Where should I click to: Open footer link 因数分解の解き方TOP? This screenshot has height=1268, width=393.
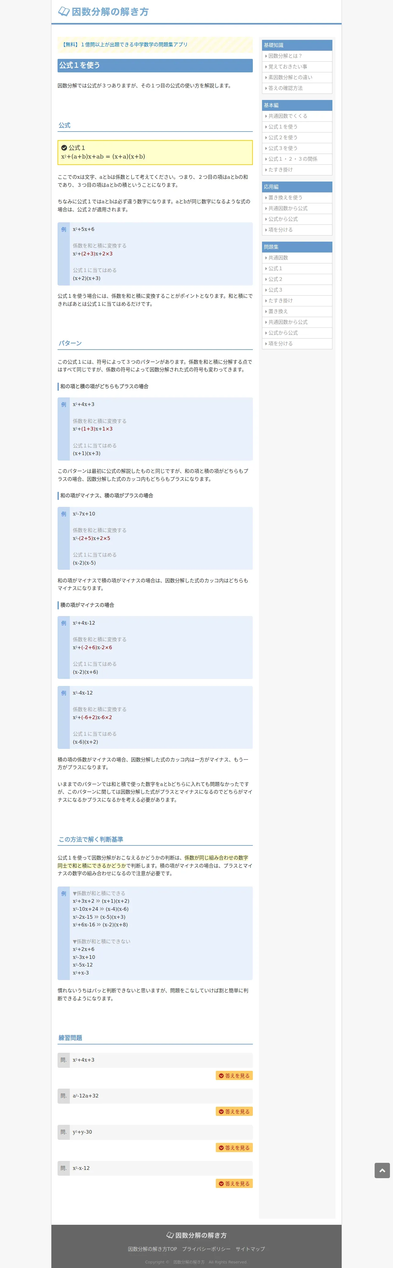pyautogui.click(x=152, y=1249)
